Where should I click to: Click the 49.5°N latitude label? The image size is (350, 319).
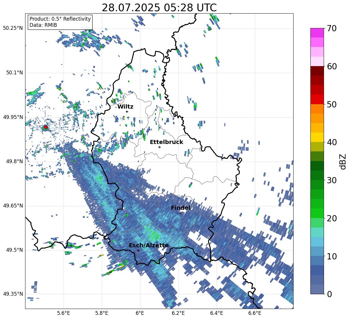tap(14, 250)
